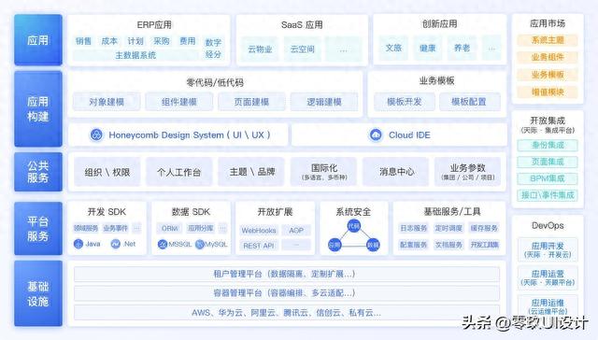Click the MSSQL database icon

(x=163, y=245)
